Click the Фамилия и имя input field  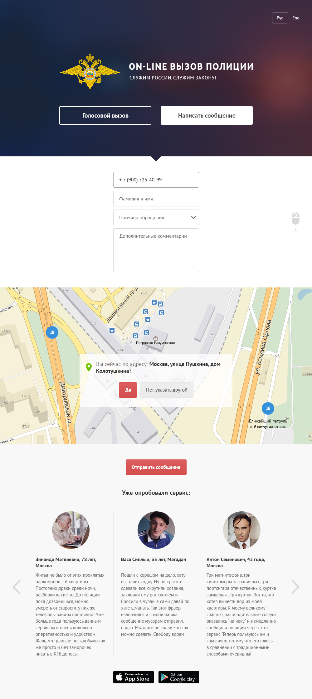(x=156, y=199)
